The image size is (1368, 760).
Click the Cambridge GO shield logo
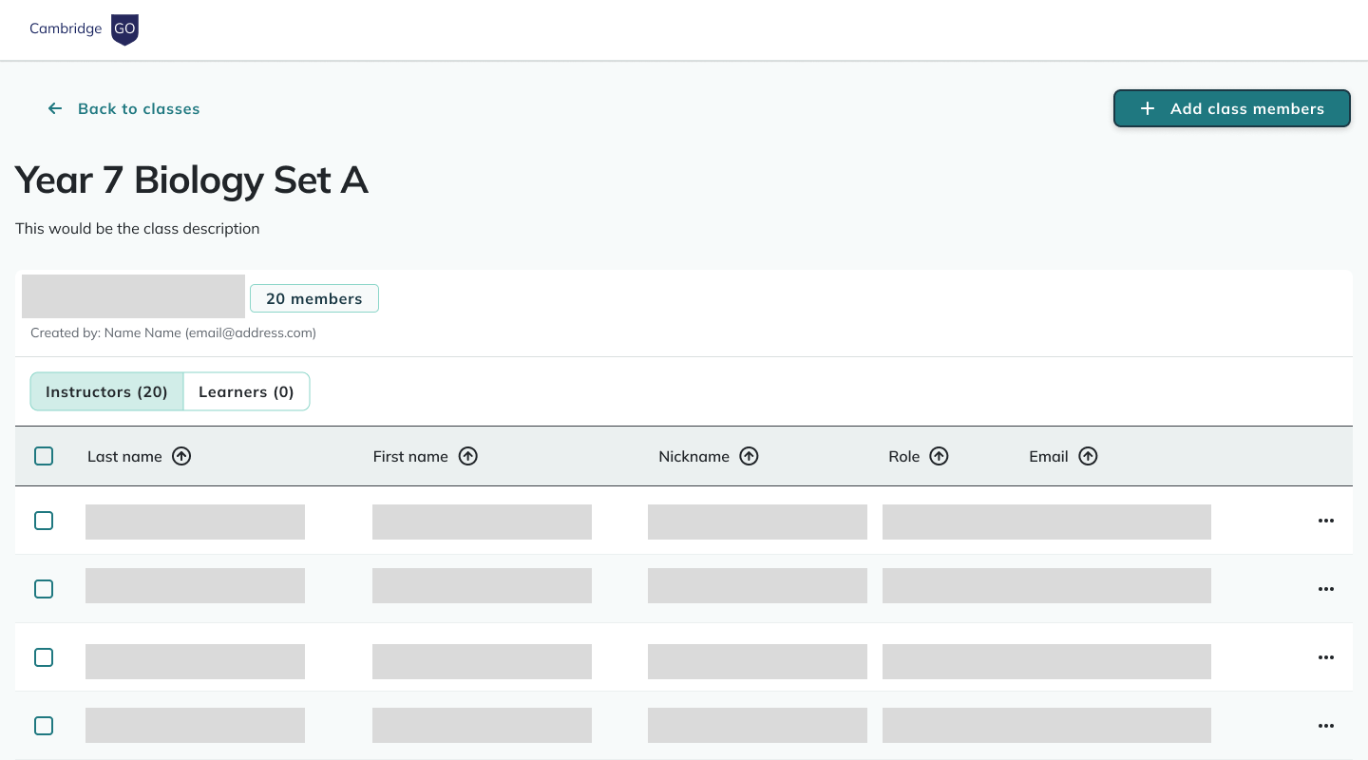(x=124, y=29)
